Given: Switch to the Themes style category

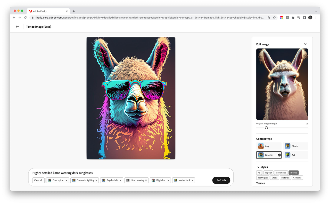Looking at the screenshot, I should click(x=293, y=172).
